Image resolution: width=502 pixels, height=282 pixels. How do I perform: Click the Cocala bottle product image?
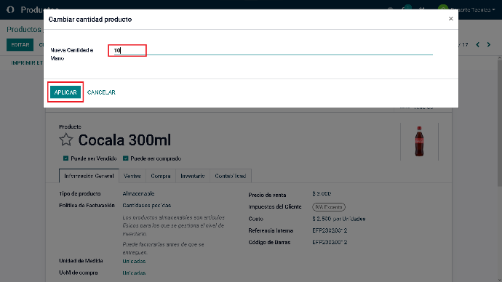coord(419,141)
